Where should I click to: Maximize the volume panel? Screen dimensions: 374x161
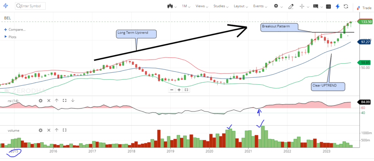[64, 130]
